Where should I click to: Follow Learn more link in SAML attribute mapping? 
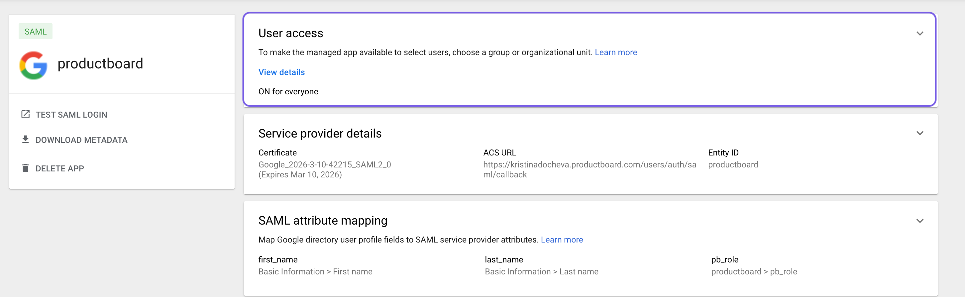point(562,240)
